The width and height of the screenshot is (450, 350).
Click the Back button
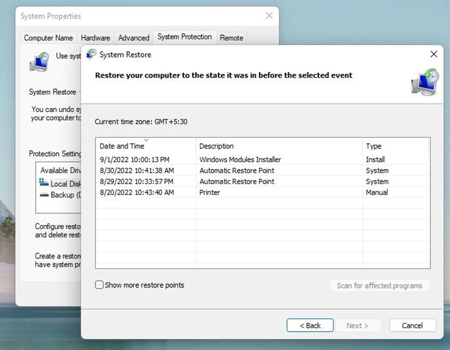pyautogui.click(x=310, y=325)
